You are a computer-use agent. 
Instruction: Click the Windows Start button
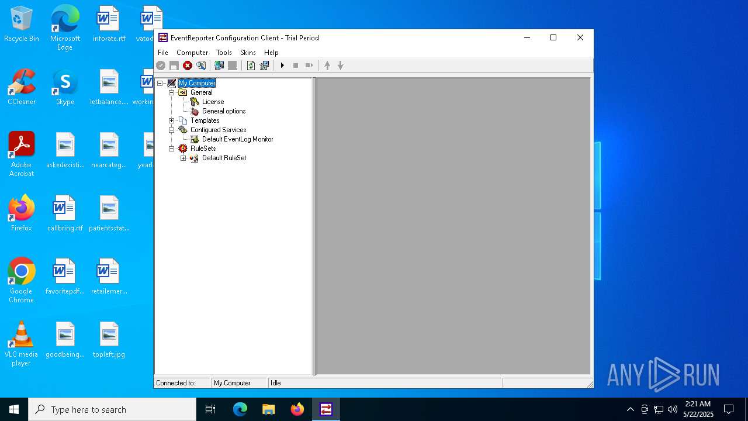[14, 409]
